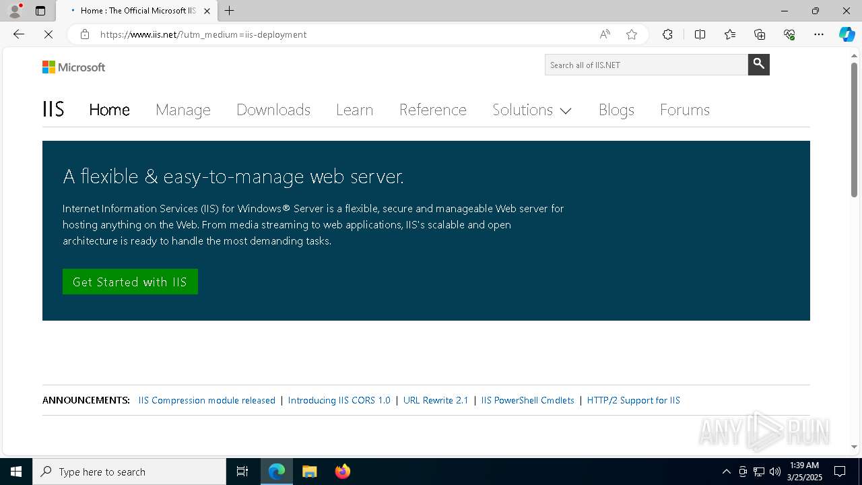
Task: Stop loading the page
Action: coord(48,34)
